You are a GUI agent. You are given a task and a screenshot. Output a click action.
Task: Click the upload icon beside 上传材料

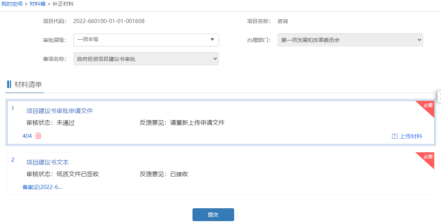[394, 136]
